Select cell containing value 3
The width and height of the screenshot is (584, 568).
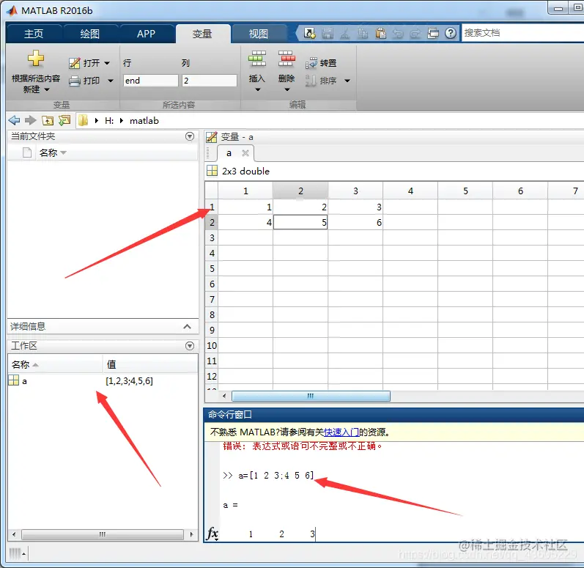[355, 207]
